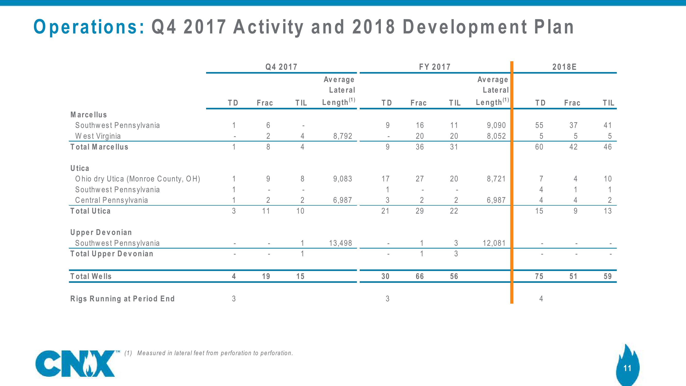The image size is (686, 386).
Task: Click the value '8,052' in West Virginia row
Action: click(x=496, y=136)
